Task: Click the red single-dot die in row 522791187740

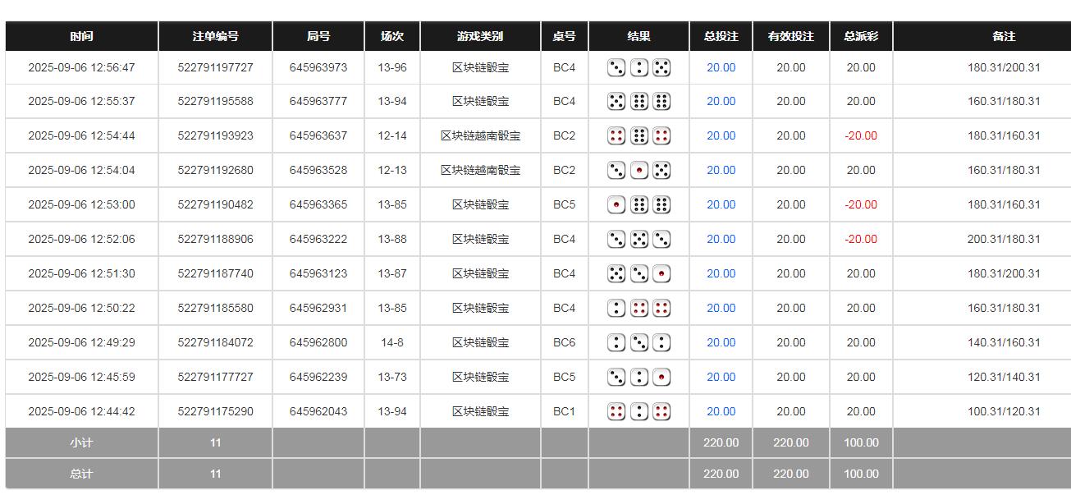Action: [x=664, y=273]
